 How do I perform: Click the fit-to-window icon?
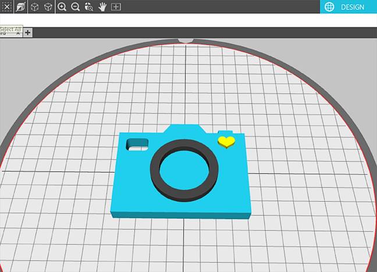click(116, 7)
